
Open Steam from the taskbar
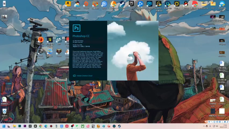(119, 126)
